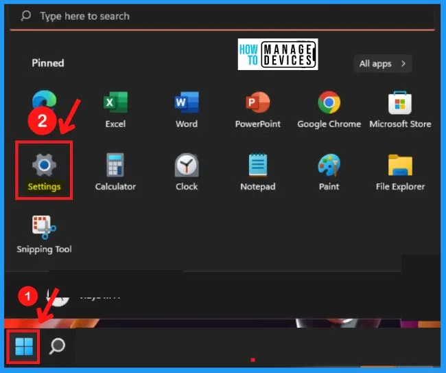
Task: Launch the Snipping Tool icon
Action: click(x=44, y=227)
